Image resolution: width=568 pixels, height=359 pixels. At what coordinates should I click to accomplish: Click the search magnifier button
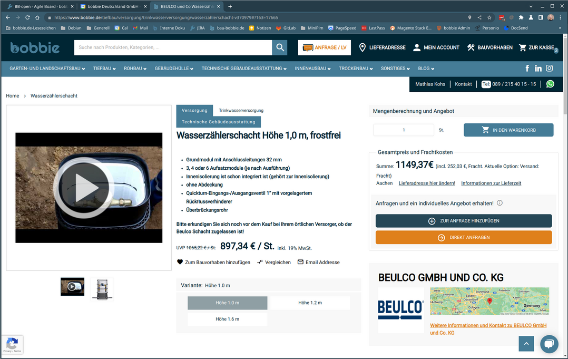280,47
